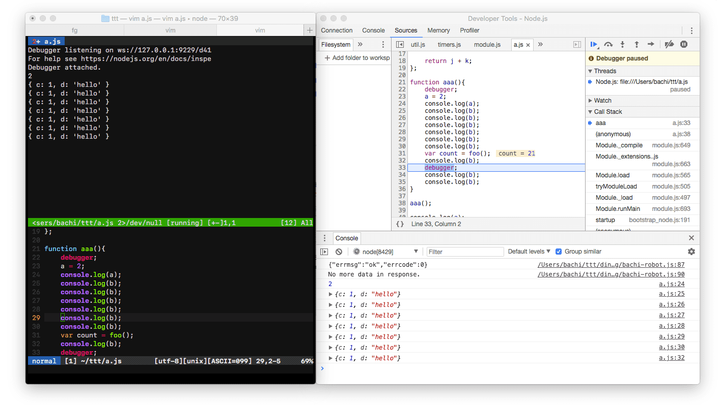The height and width of the screenshot is (405, 720).
Task: Click the Step over next function call icon
Action: coord(608,45)
